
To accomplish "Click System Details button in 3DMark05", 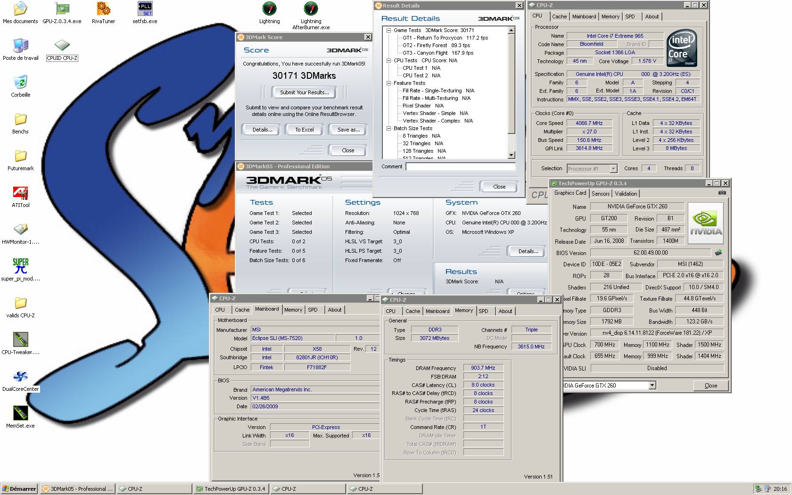I will point(528,251).
